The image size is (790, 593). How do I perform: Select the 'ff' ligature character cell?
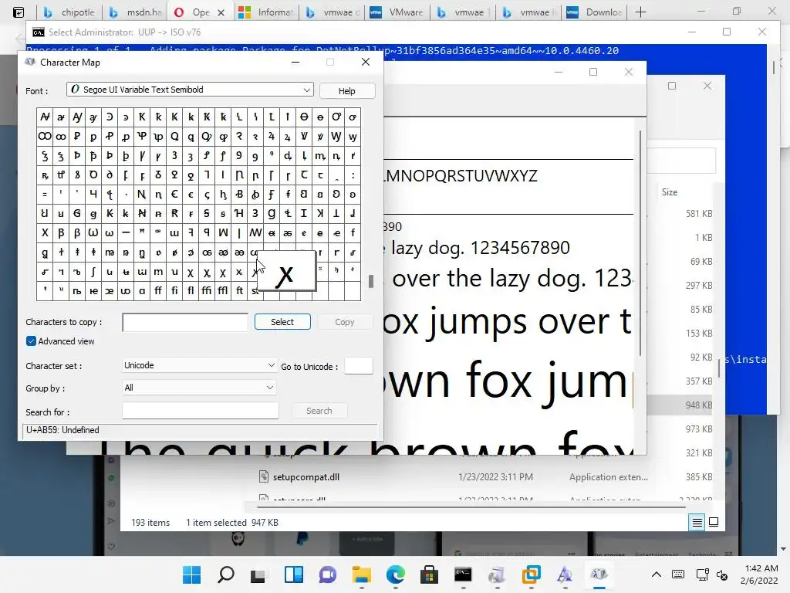(158, 291)
